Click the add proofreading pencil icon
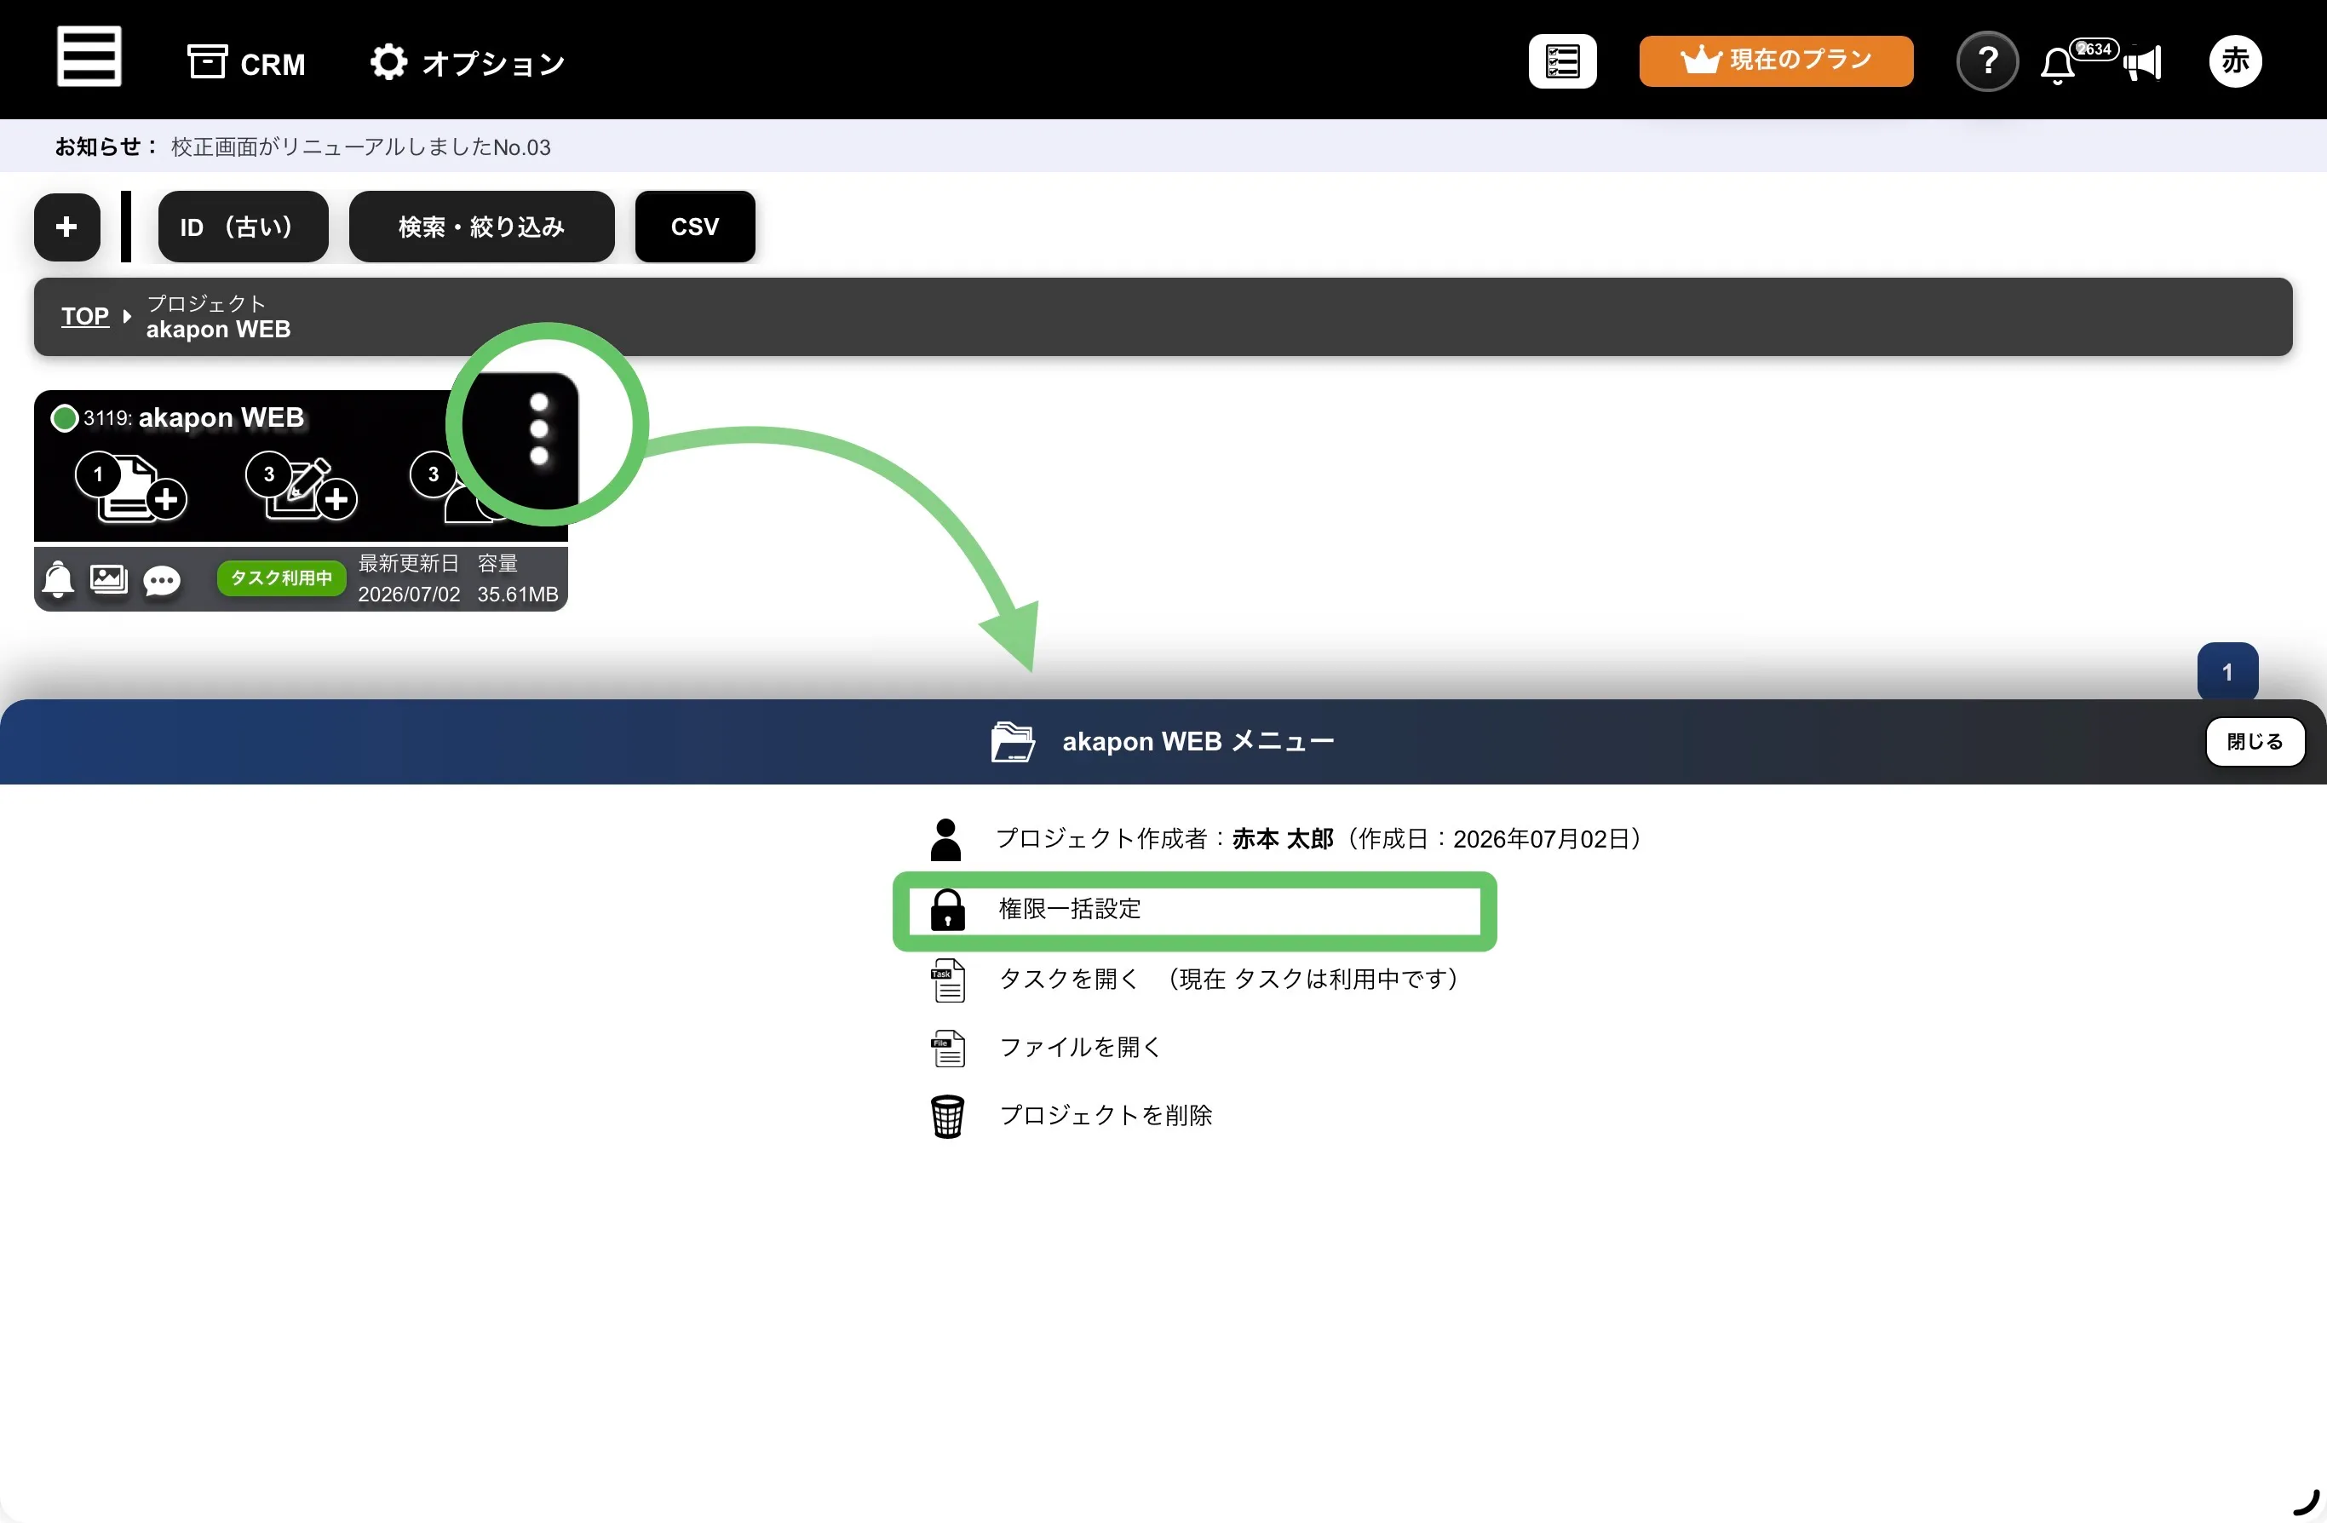This screenshot has height=1523, width=2327. coord(302,485)
